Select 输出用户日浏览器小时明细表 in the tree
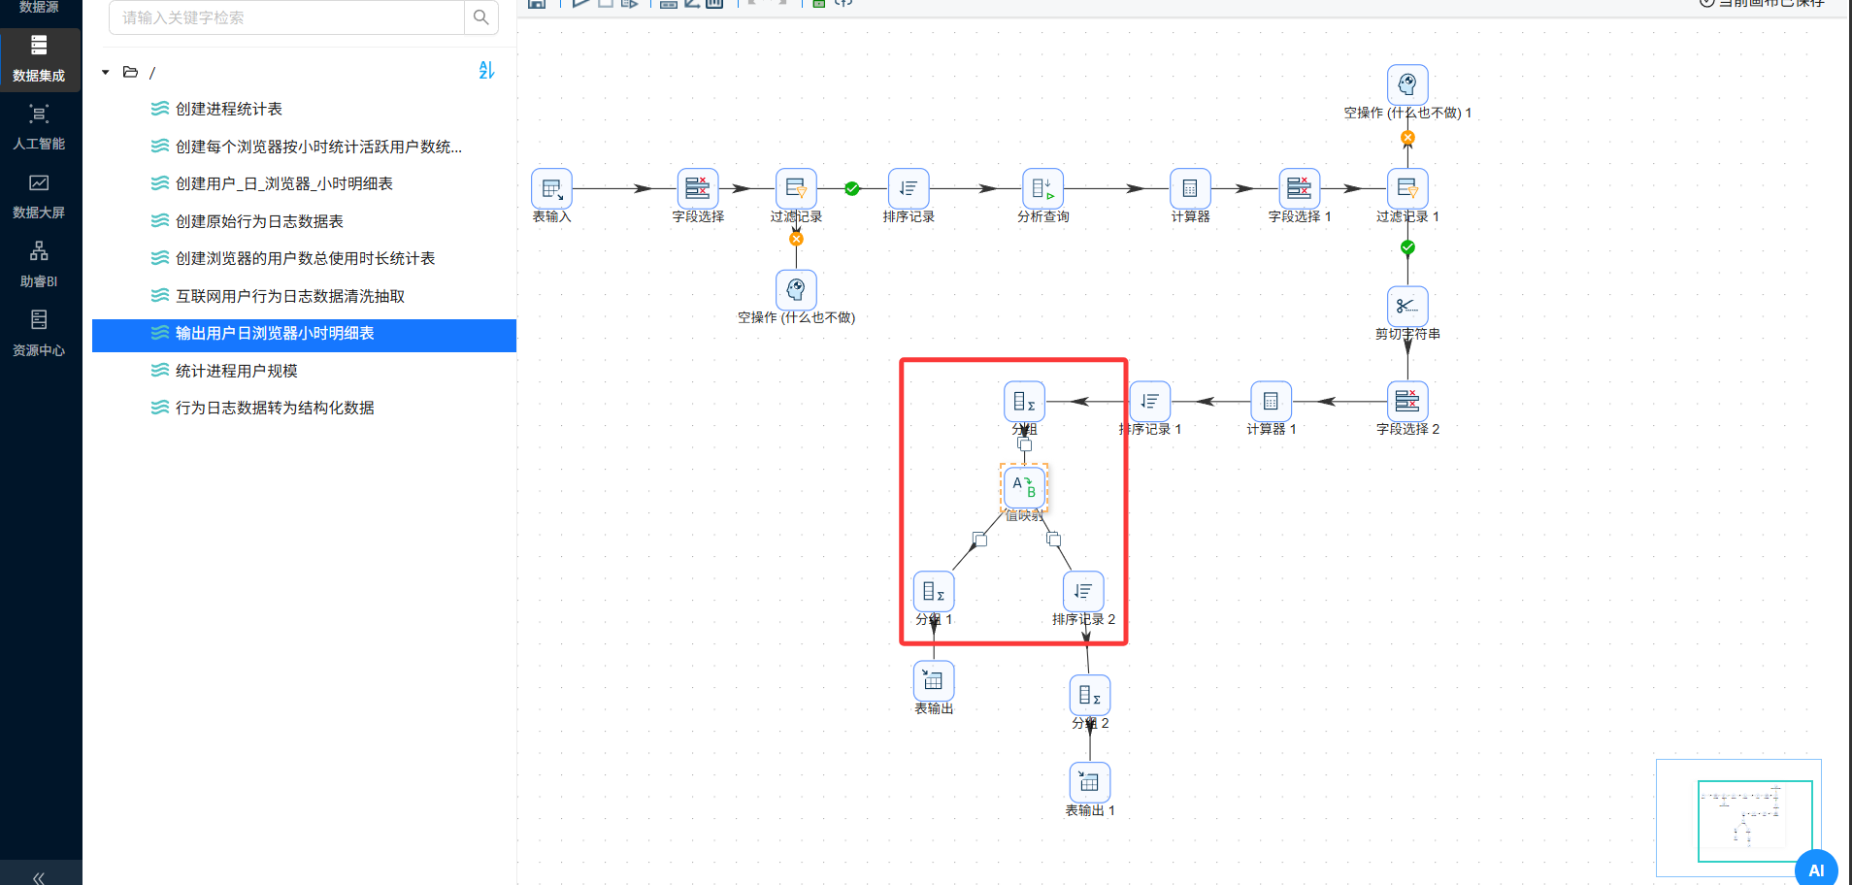1852x885 pixels. (304, 335)
